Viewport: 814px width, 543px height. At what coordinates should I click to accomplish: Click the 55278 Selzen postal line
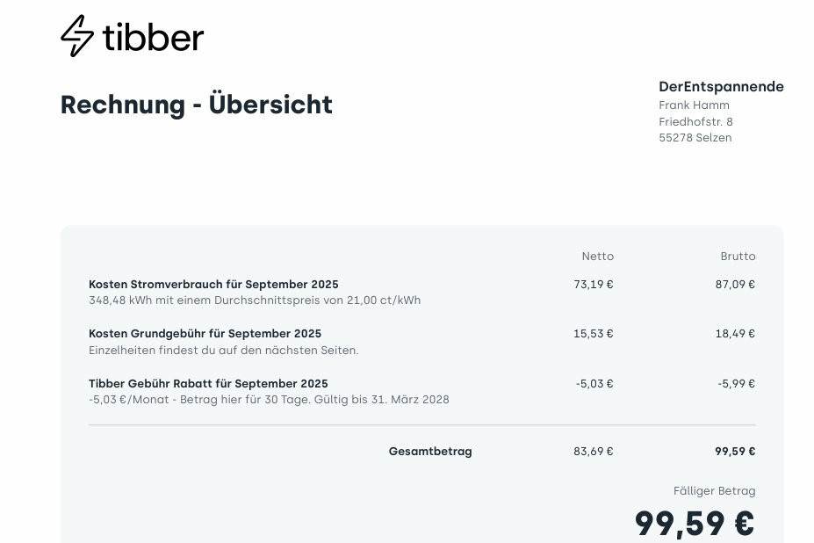pos(695,138)
